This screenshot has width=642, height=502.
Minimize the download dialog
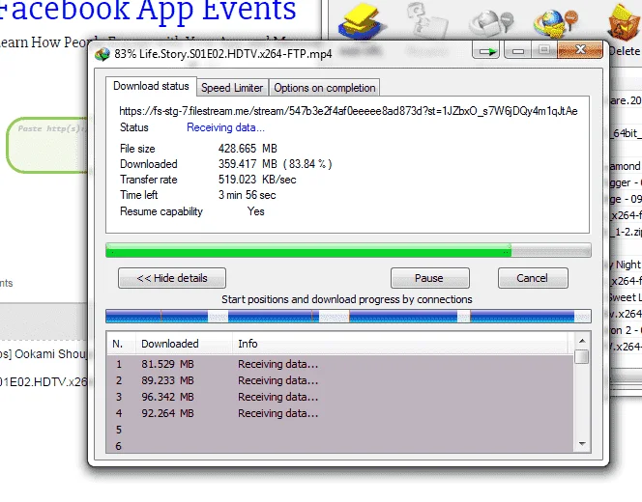[x=518, y=51]
